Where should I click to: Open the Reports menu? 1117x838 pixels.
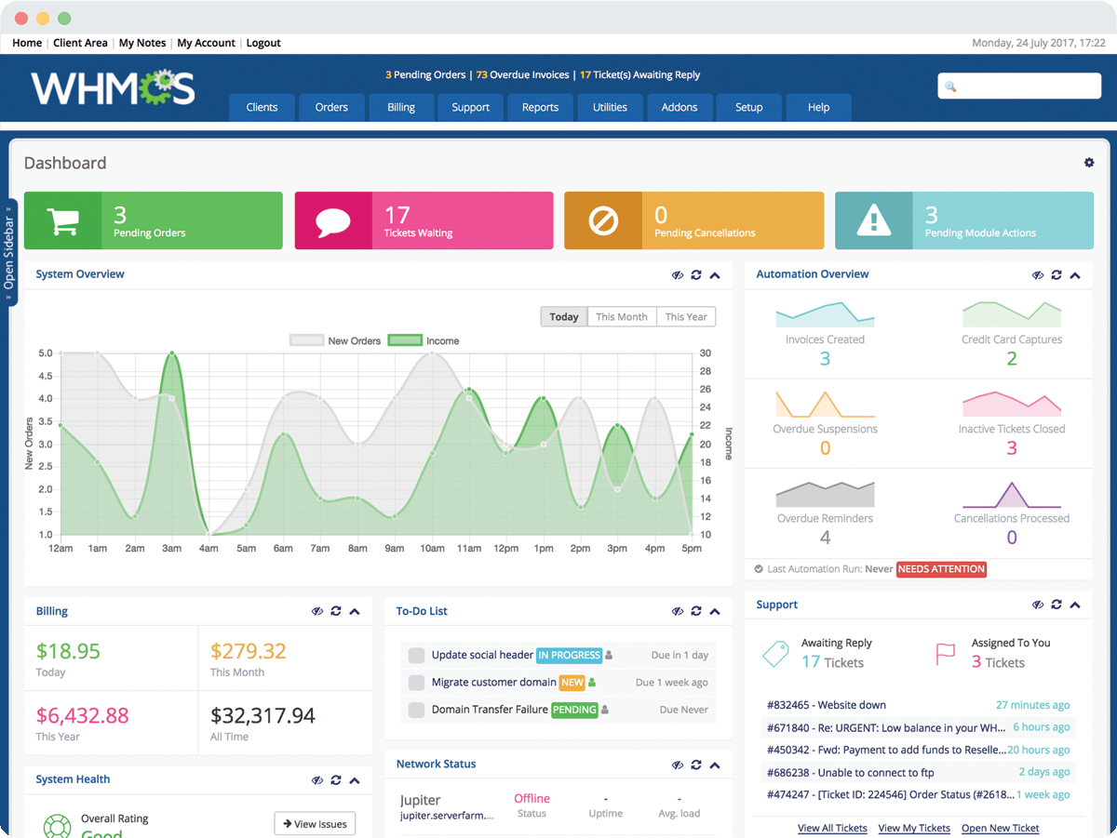[x=540, y=107]
